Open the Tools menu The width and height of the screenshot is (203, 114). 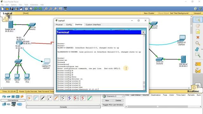26,5
